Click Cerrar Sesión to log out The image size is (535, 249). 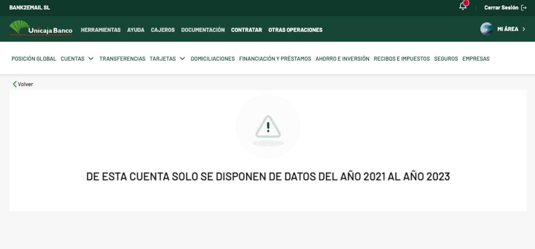pyautogui.click(x=501, y=8)
